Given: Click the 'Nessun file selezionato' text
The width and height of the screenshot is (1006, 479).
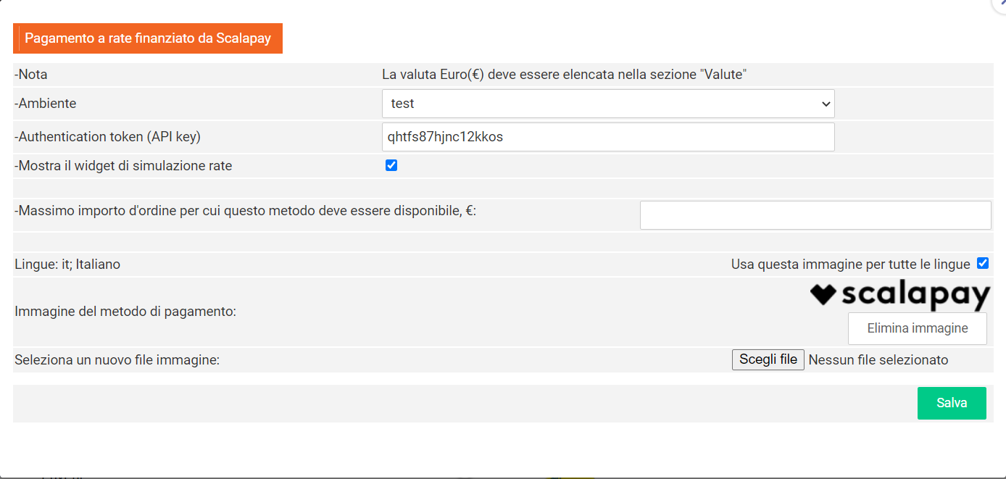Looking at the screenshot, I should tap(878, 360).
